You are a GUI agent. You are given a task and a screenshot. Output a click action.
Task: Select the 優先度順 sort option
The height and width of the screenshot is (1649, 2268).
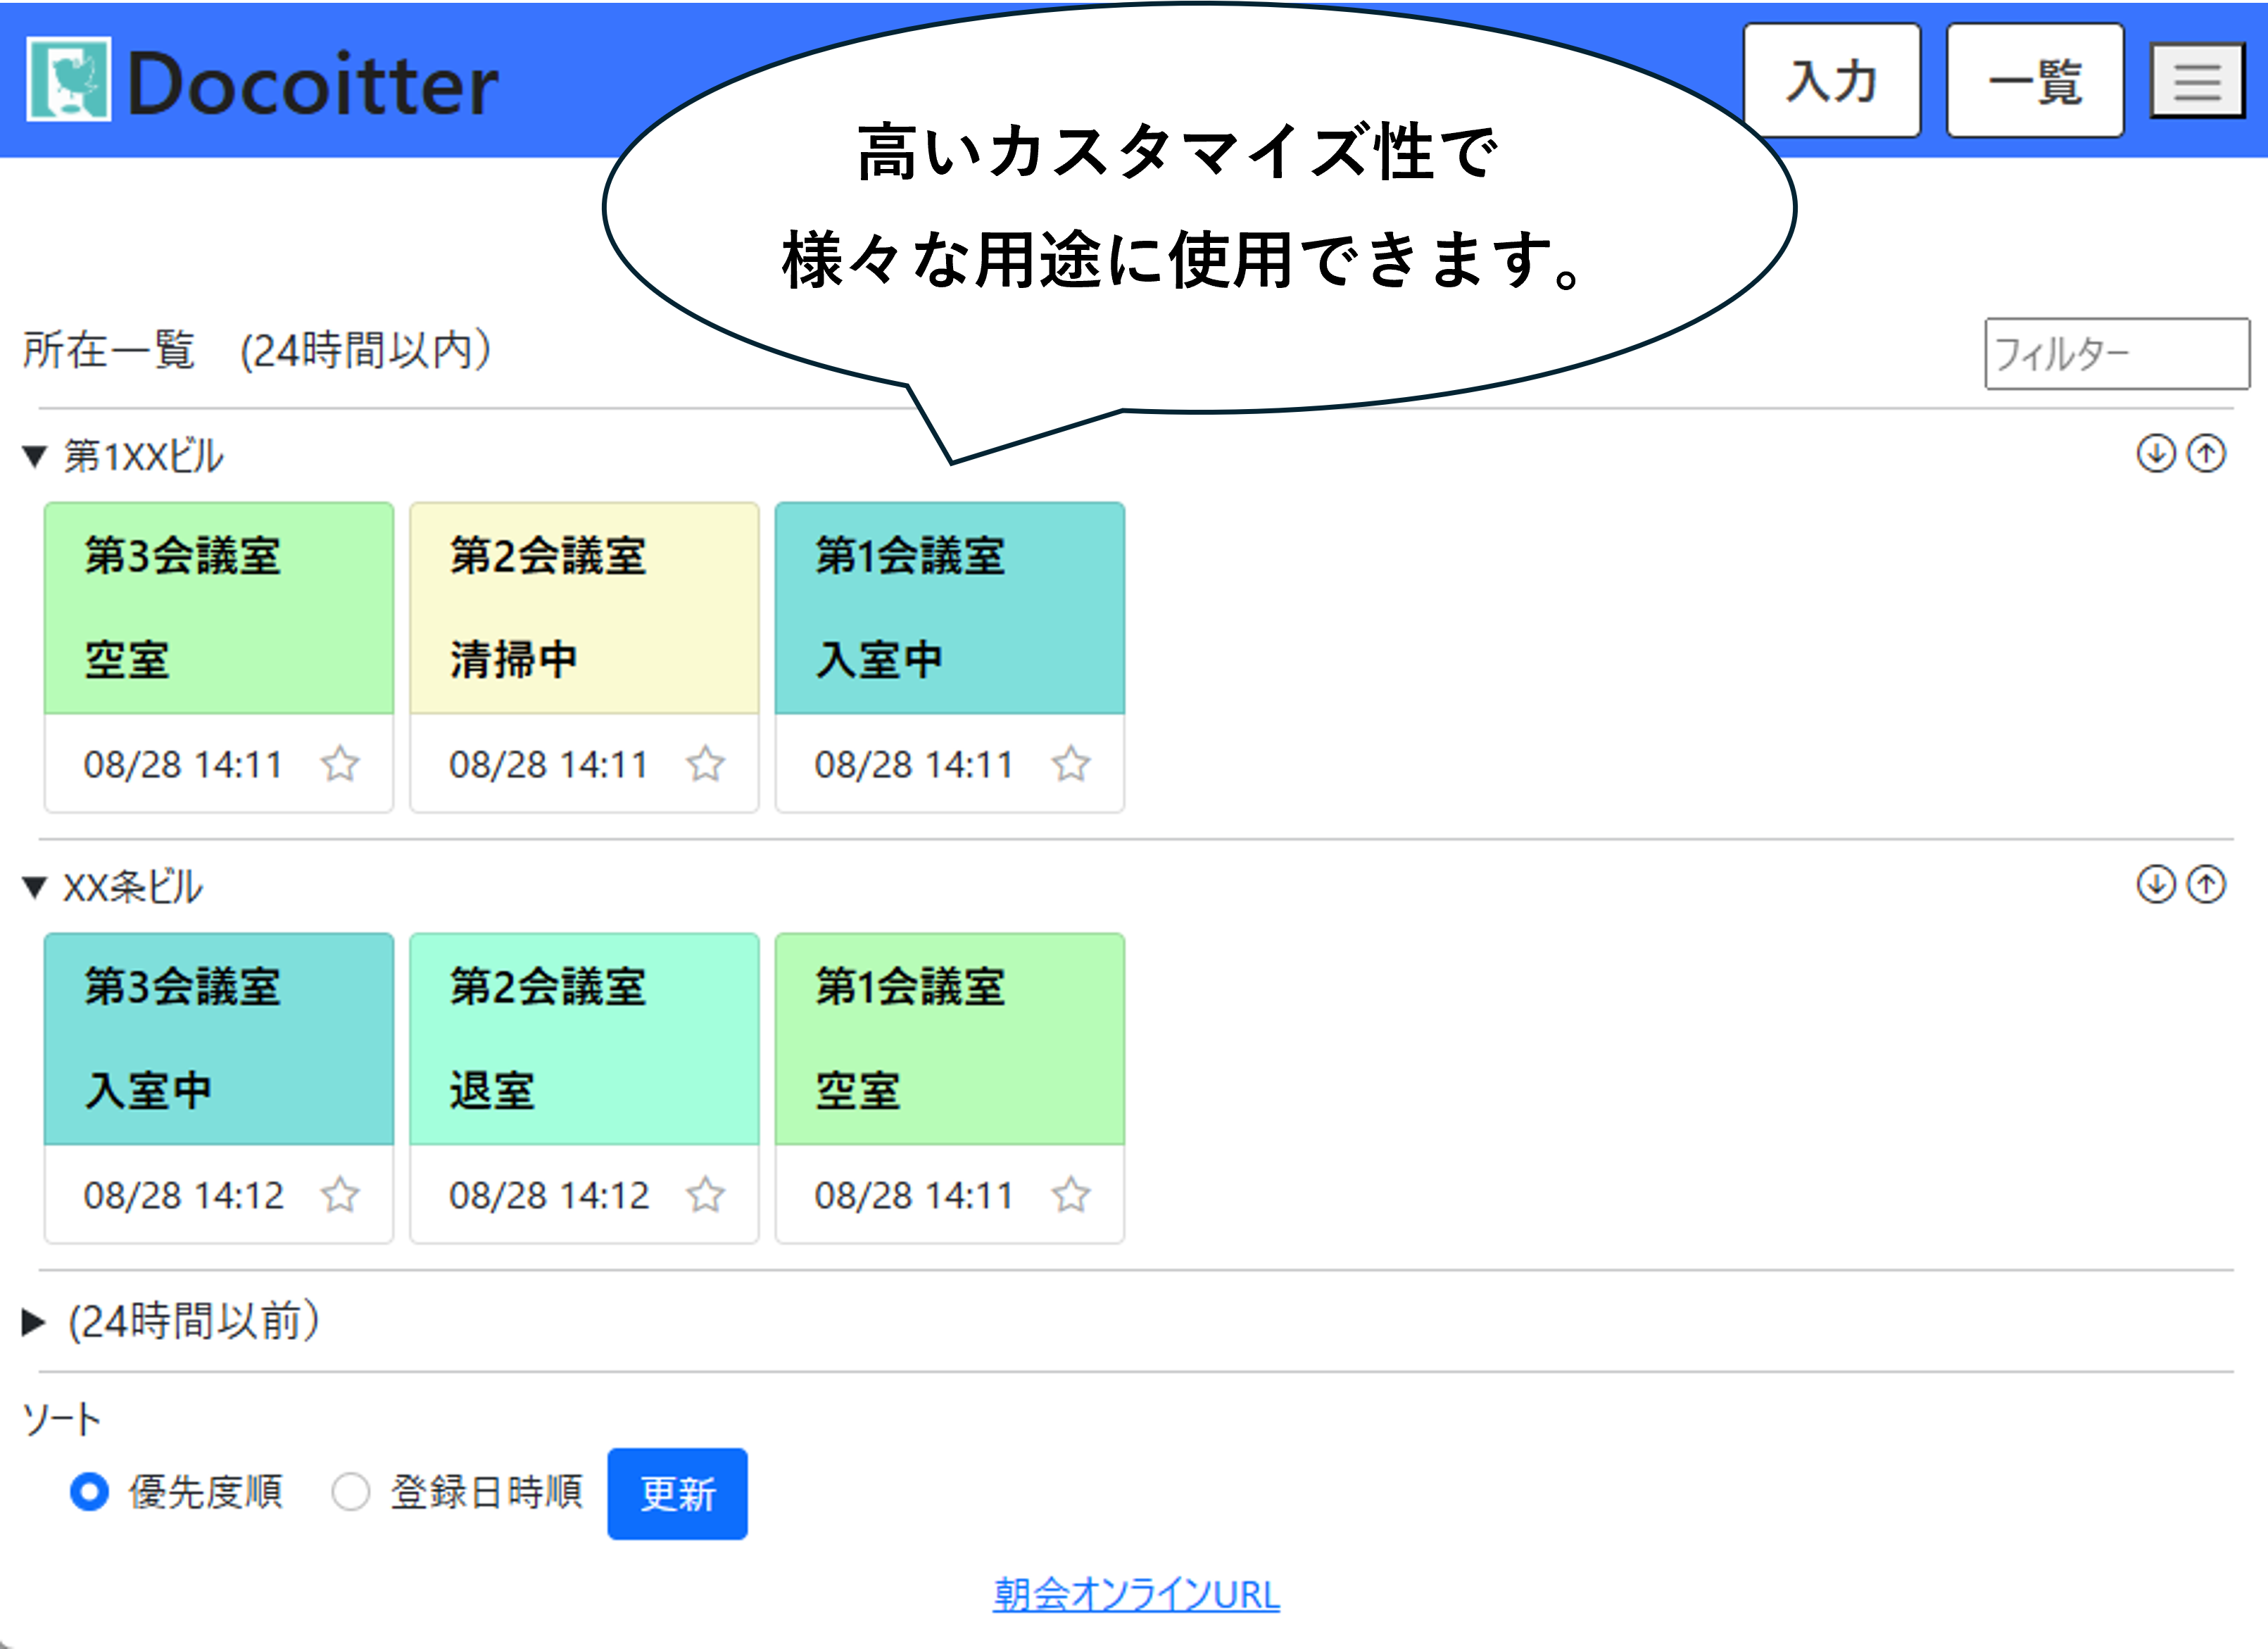click(x=91, y=1493)
